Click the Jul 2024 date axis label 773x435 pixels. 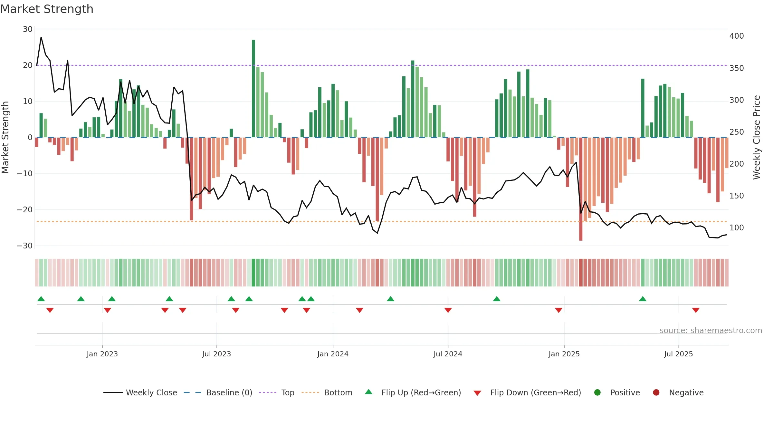coord(448,354)
